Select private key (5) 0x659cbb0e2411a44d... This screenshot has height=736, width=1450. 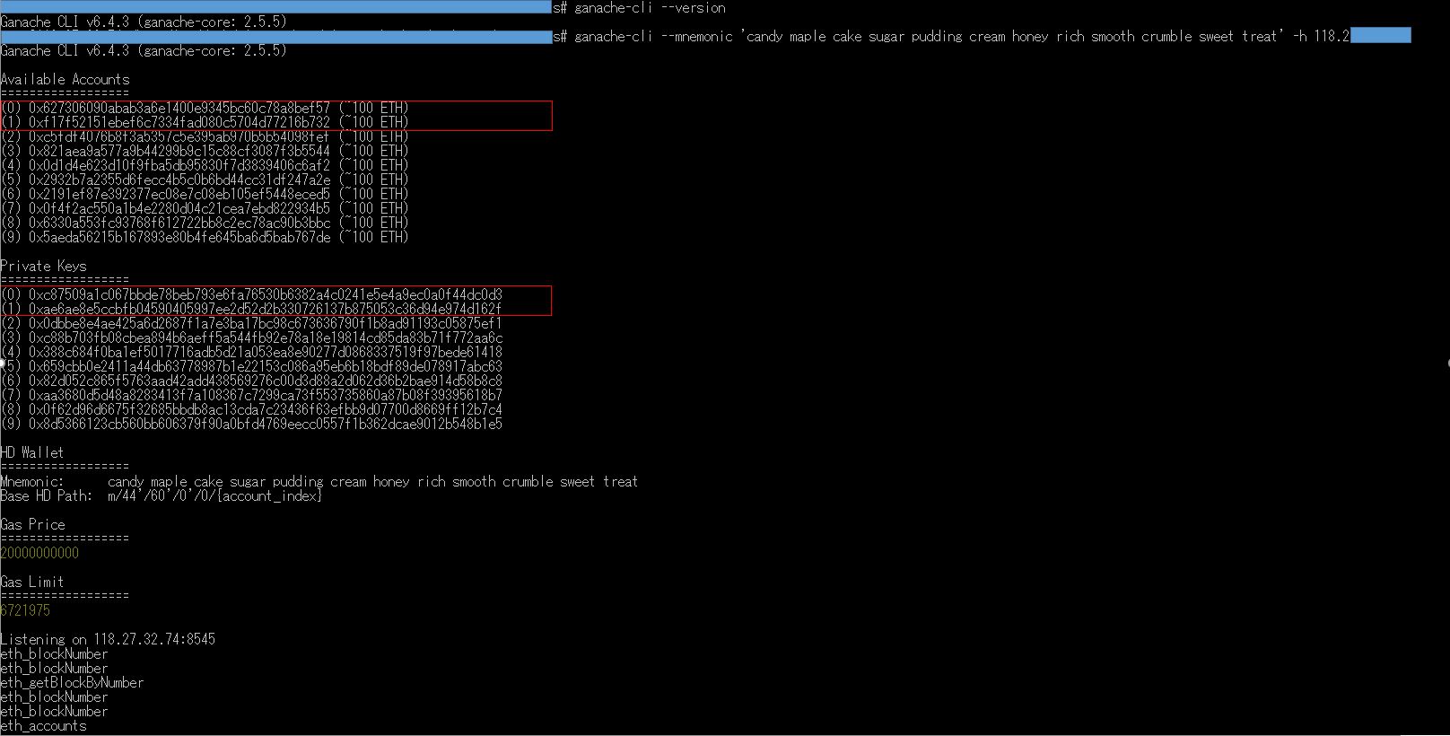point(266,367)
